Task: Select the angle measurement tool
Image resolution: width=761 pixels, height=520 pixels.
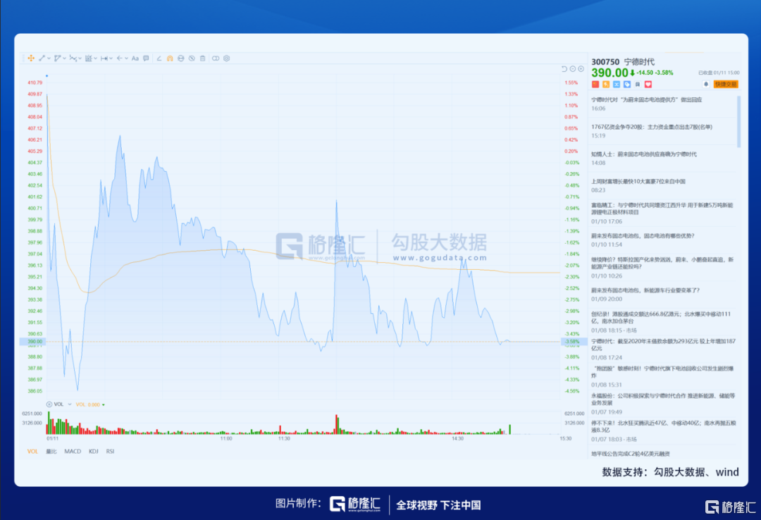Action: (159, 58)
